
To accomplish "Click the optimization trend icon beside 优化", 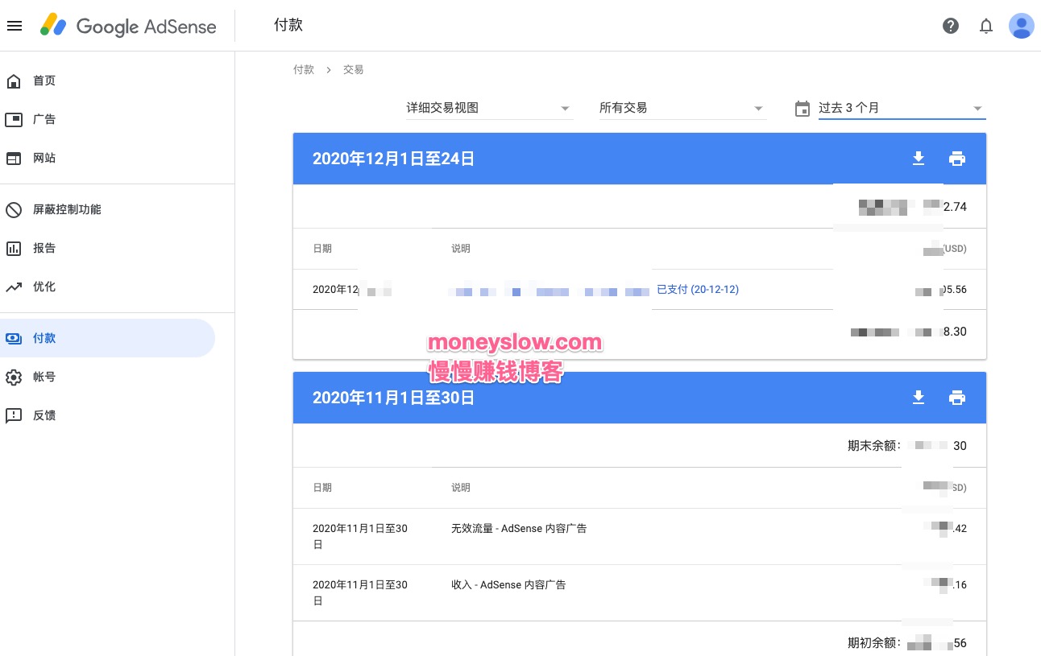I will 14,287.
